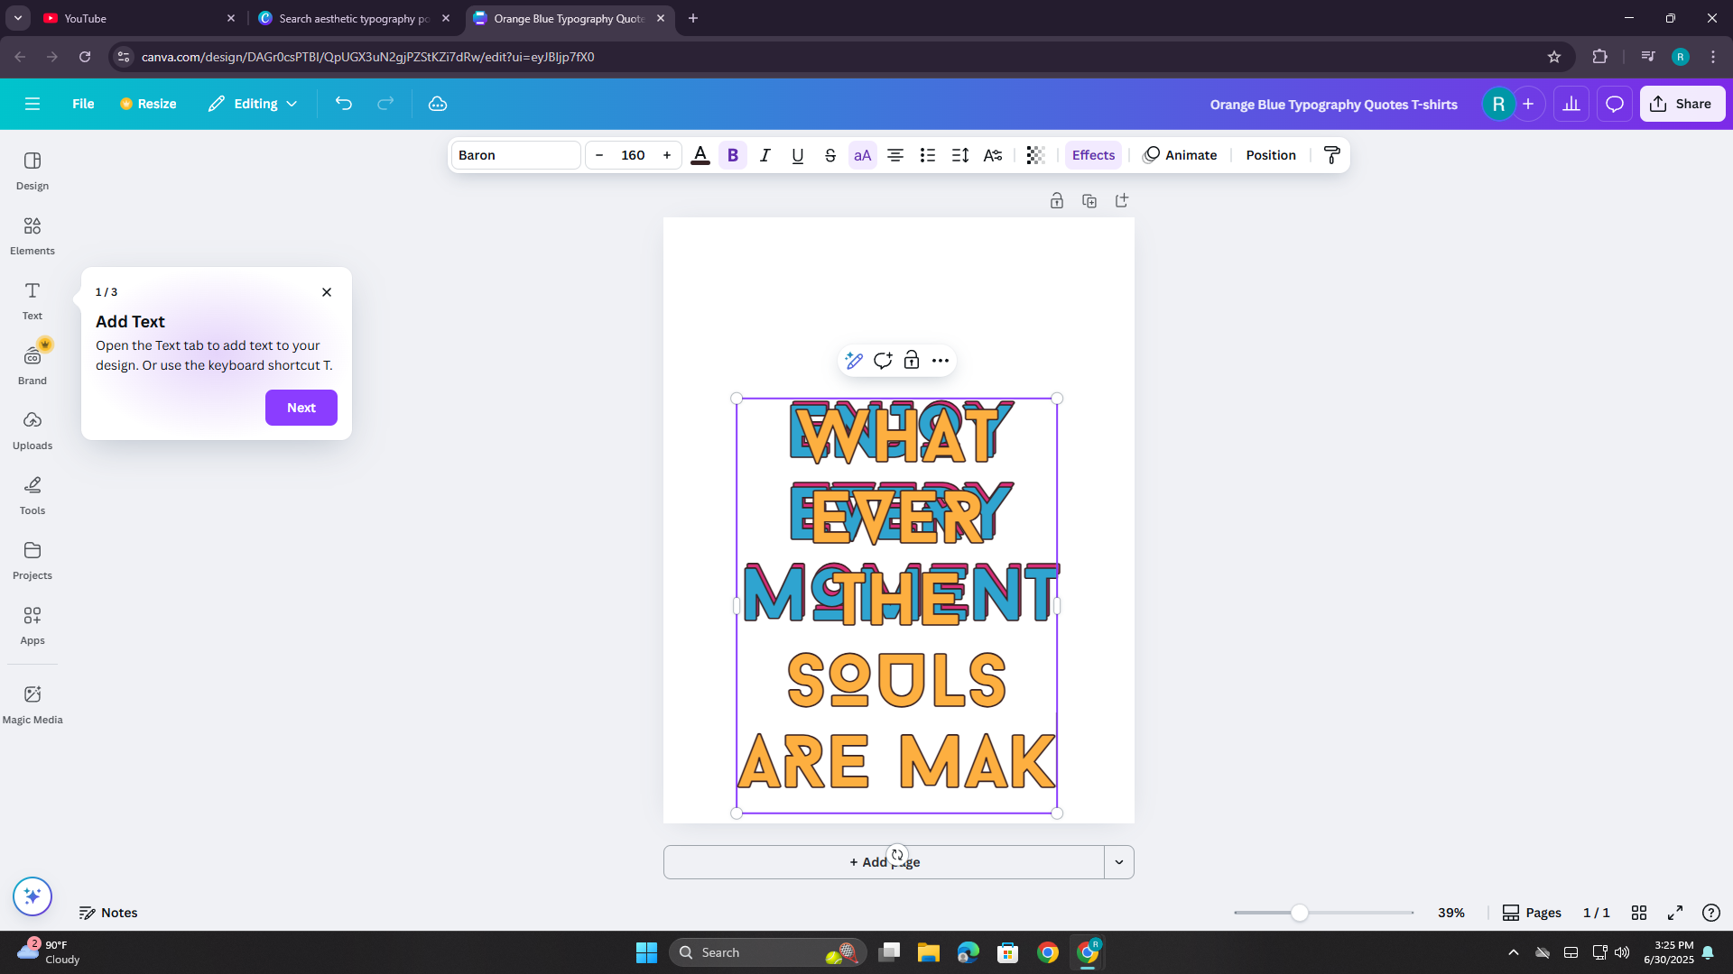Image resolution: width=1733 pixels, height=974 pixels.
Task: Open Magic Media app
Action: click(32, 704)
